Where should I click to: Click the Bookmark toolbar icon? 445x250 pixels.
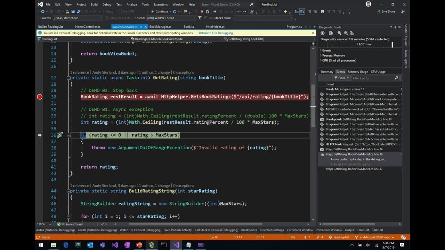[x=322, y=11]
